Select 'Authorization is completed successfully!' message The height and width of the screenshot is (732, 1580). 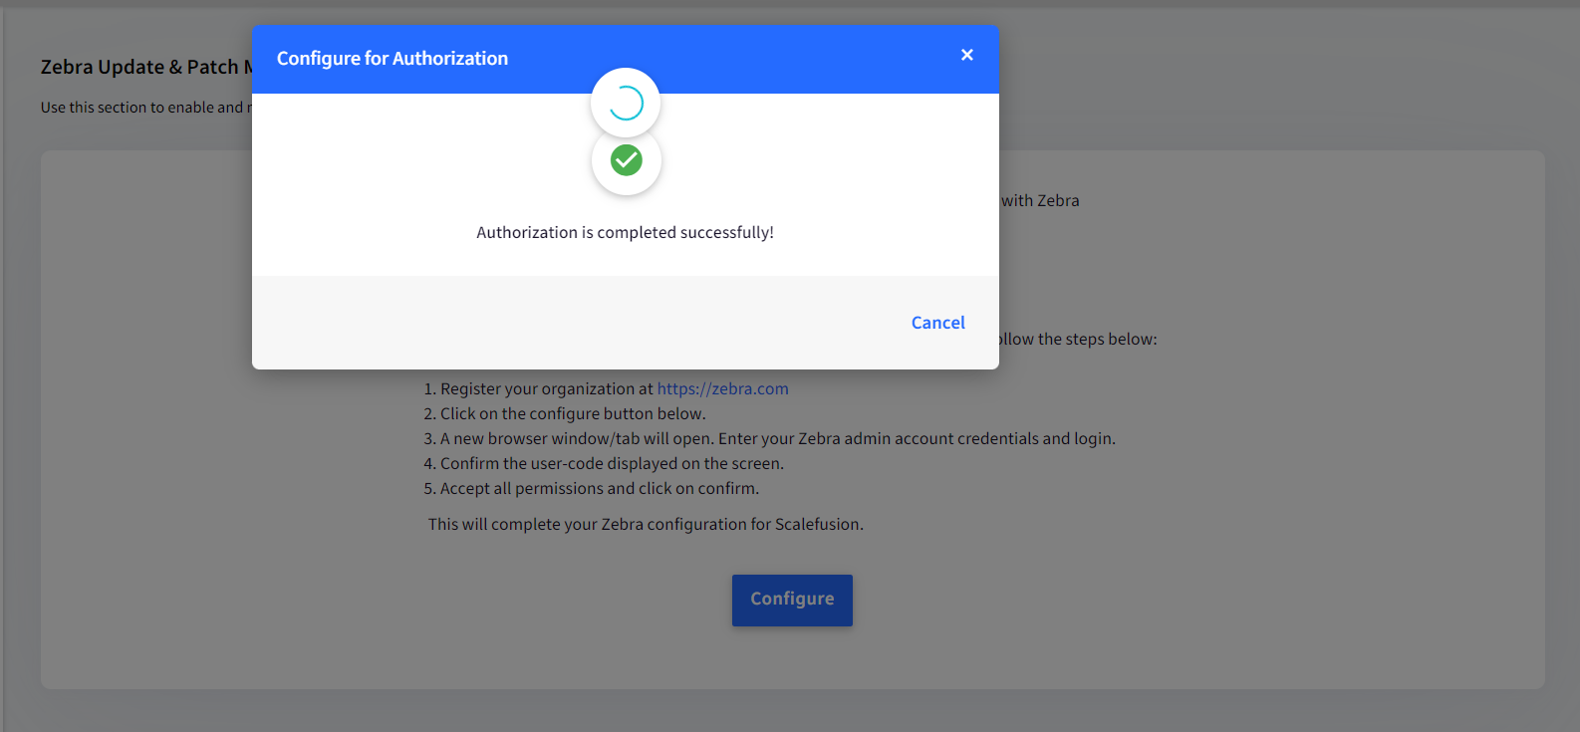pos(625,232)
